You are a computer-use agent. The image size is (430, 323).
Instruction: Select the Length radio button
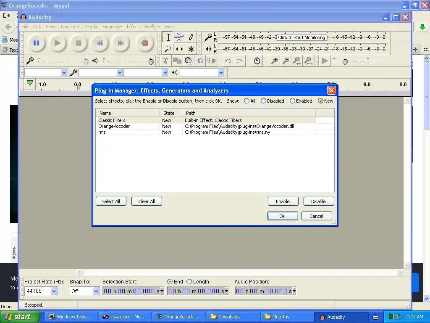pyautogui.click(x=189, y=281)
